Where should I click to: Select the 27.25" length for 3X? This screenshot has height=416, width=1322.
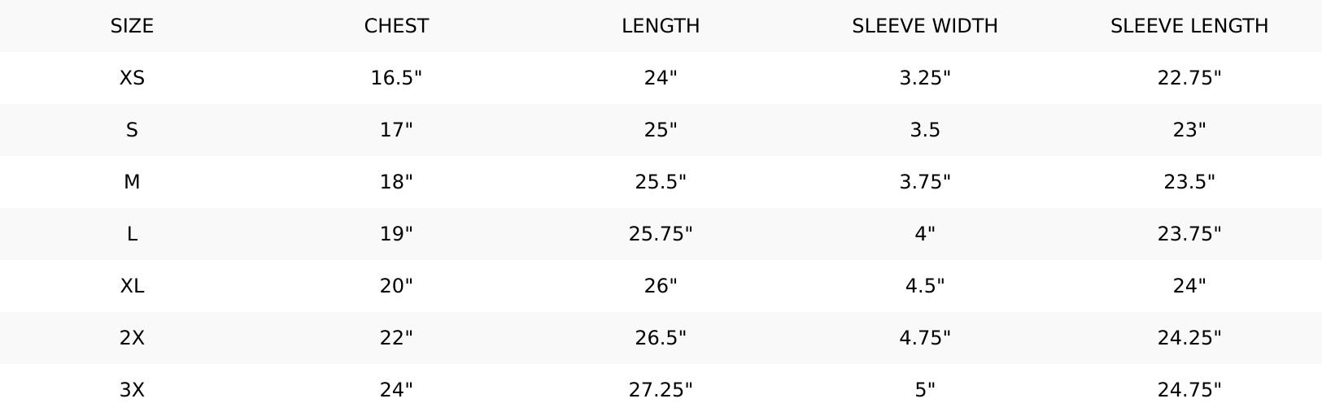coord(661,390)
